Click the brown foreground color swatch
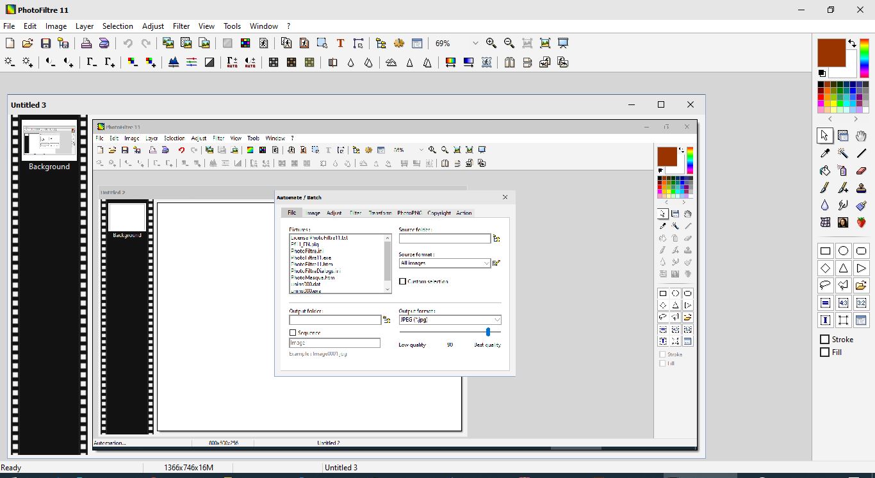 tap(831, 51)
